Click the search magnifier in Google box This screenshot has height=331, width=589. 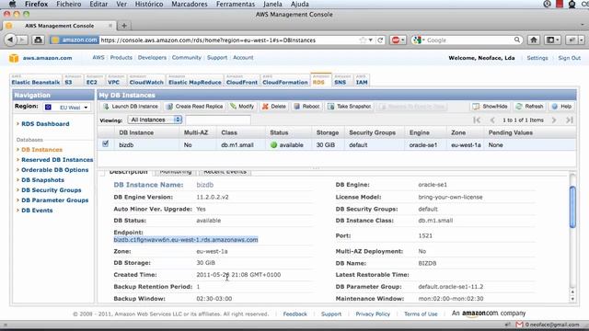pyautogui.click(x=517, y=40)
